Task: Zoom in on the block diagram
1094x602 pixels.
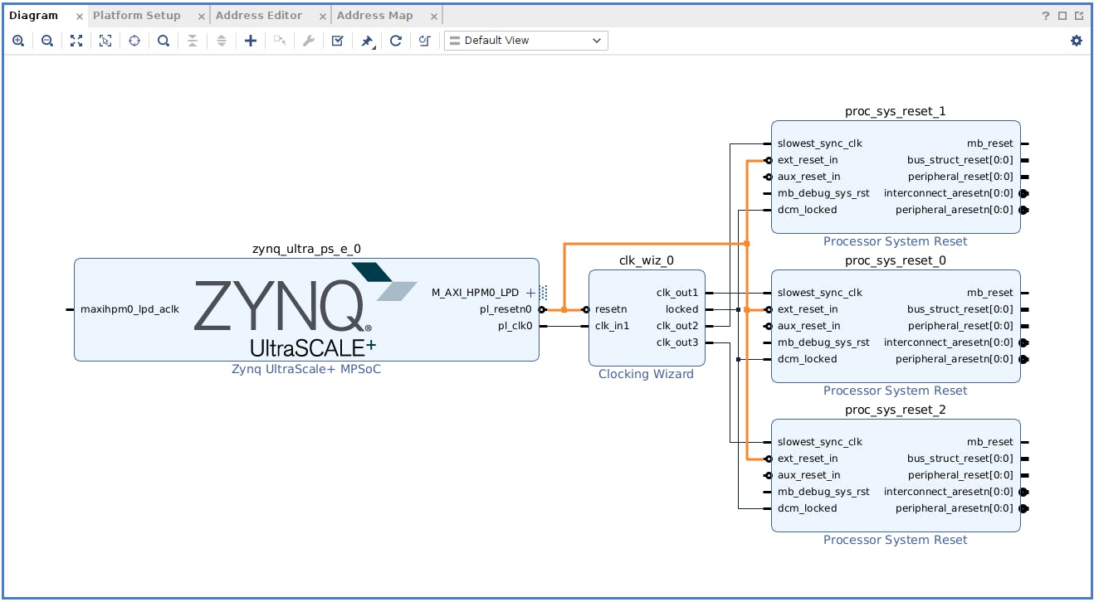Action: [x=18, y=41]
